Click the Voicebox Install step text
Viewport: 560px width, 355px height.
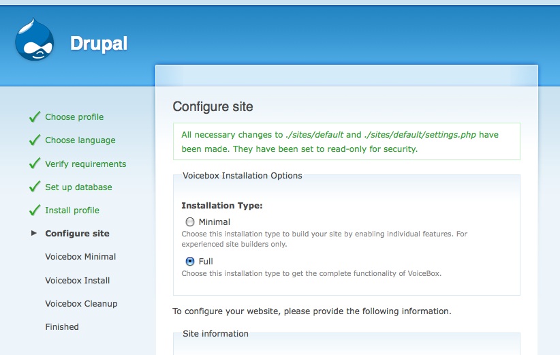coord(78,280)
